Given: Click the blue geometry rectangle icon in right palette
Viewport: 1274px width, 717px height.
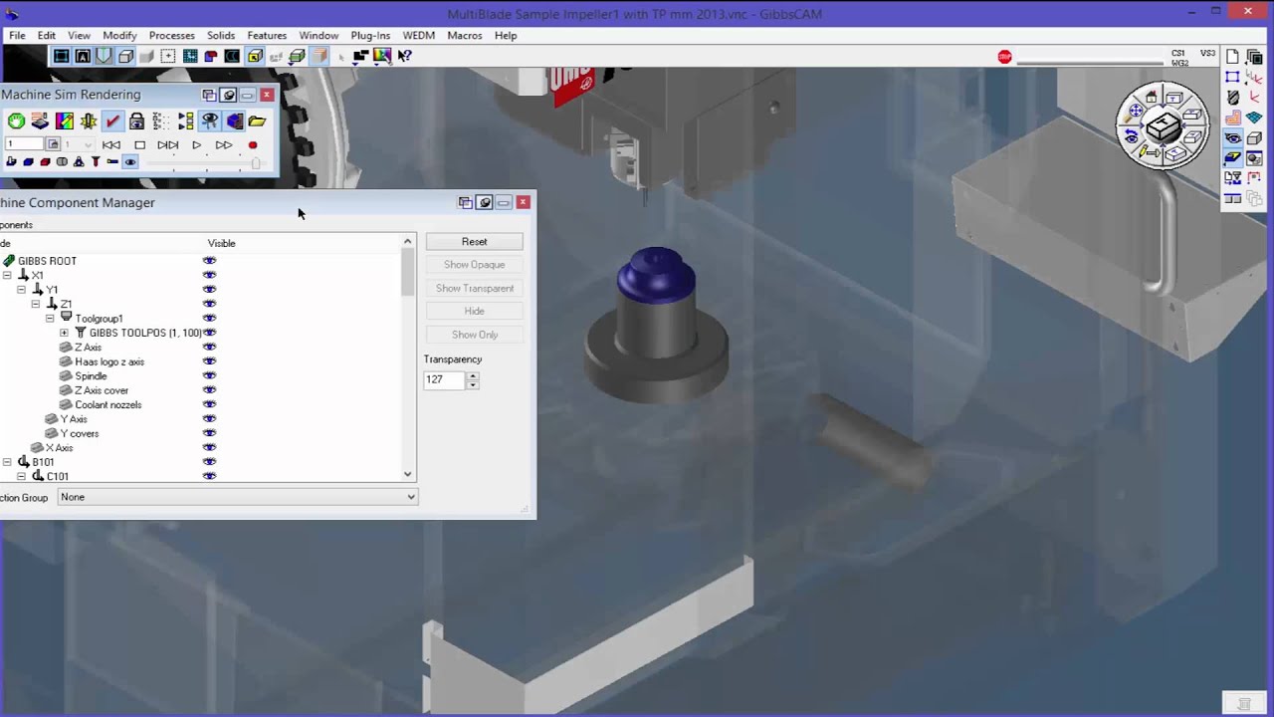Looking at the screenshot, I should 1232,77.
